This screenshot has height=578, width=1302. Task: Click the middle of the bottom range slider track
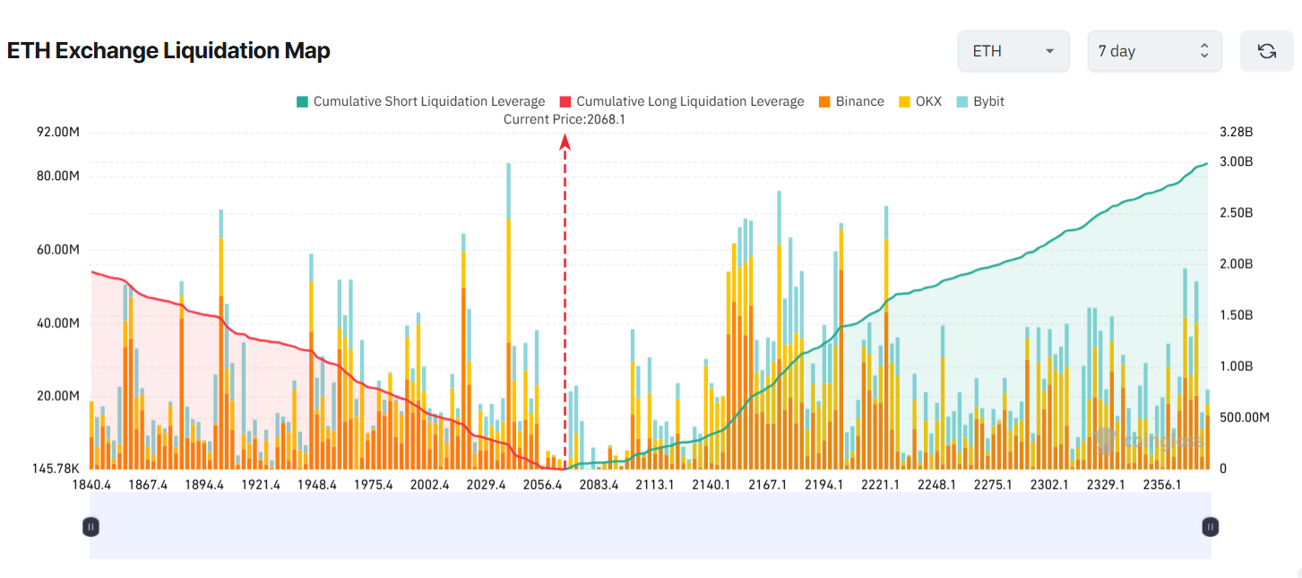pos(650,526)
